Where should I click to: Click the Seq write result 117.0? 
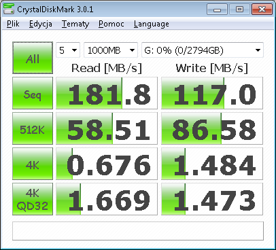coord(212,93)
